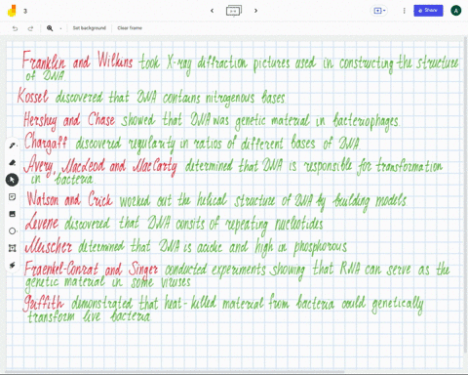Select the Pen tool
Screen dimensions: 468x375
(13, 146)
